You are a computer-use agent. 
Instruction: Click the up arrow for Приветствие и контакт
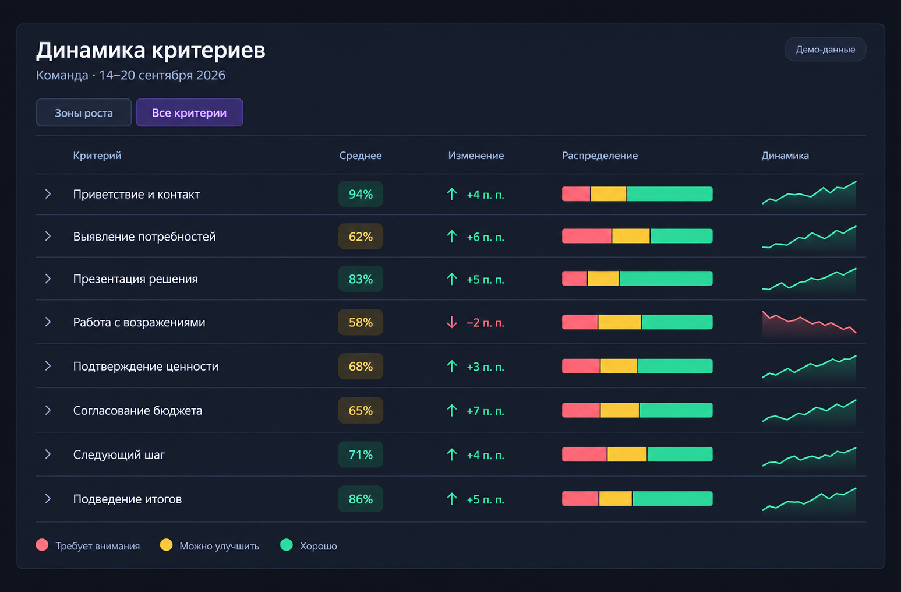tap(452, 194)
